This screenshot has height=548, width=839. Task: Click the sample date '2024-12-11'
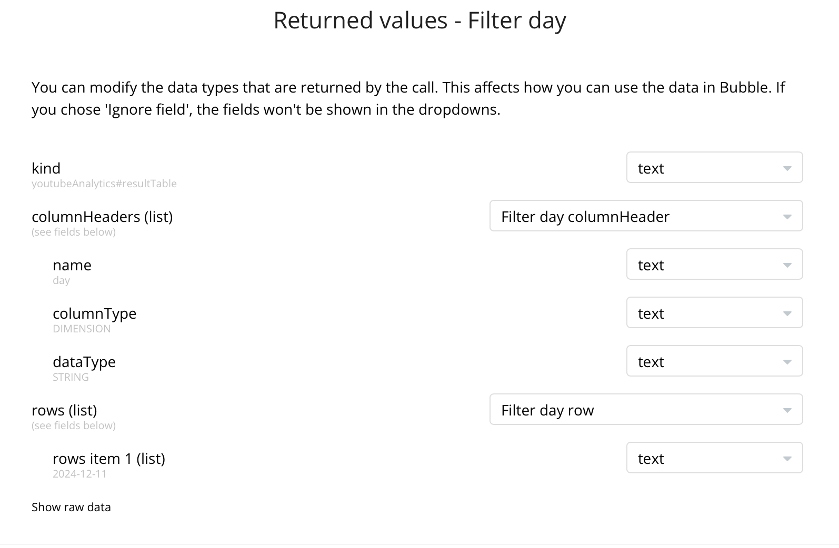tap(80, 474)
